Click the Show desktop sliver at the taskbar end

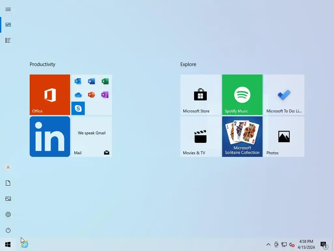[x=333, y=244]
